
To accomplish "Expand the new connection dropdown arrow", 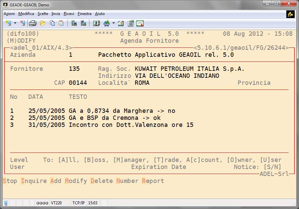I will coord(15,23).
